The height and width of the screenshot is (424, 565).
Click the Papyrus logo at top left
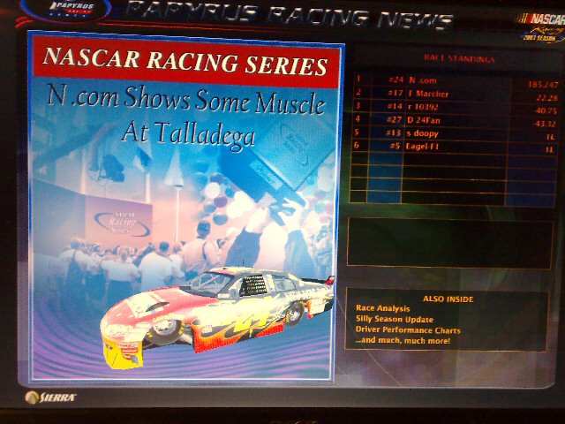coord(65,10)
